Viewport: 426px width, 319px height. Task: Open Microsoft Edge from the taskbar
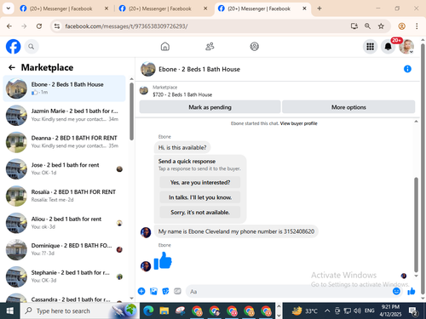tap(148, 311)
